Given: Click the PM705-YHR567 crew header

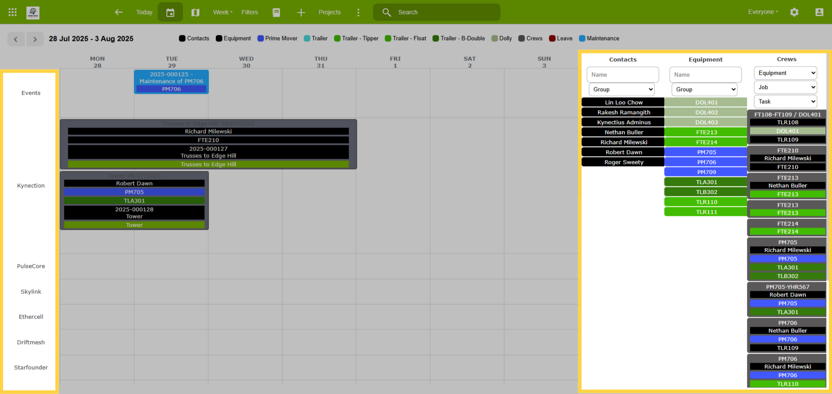Looking at the screenshot, I should pyautogui.click(x=787, y=287).
